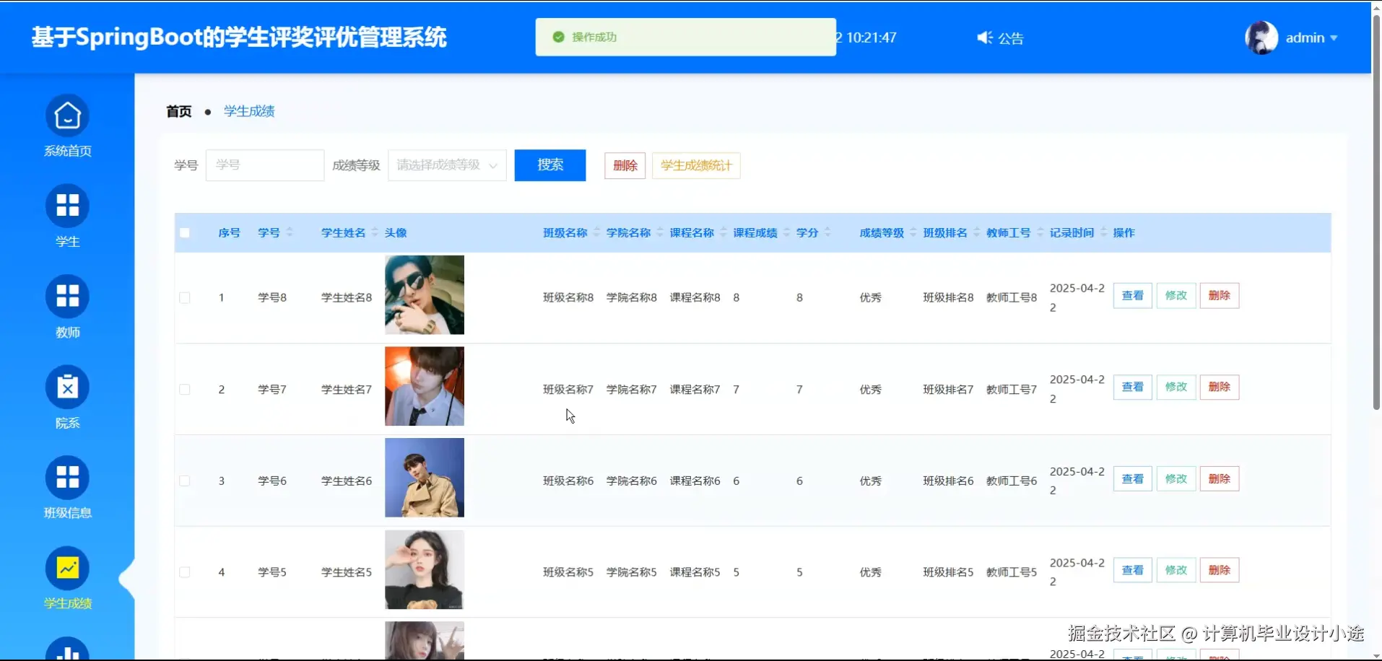Image resolution: width=1382 pixels, height=661 pixels.
Task: Click the 学生成绩 breadcrumb link
Action: coord(249,111)
